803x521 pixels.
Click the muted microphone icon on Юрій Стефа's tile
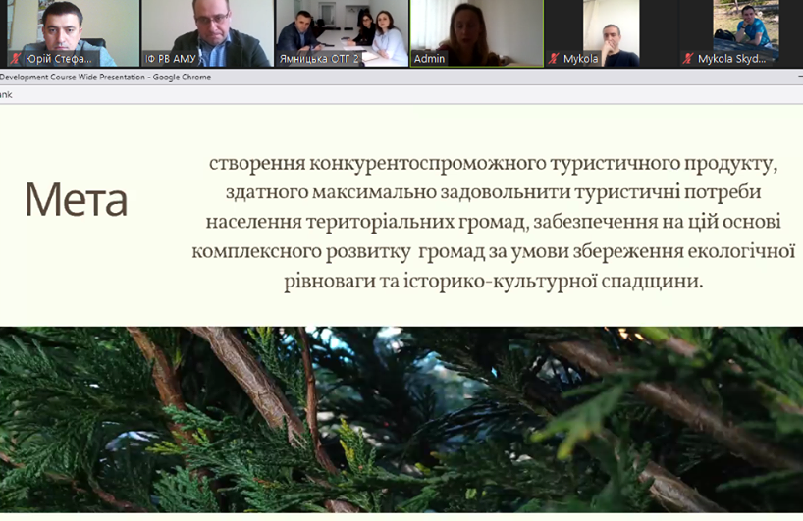(x=15, y=59)
